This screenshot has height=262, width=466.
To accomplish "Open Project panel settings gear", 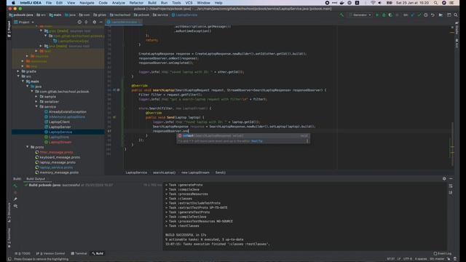I will 95,22.
